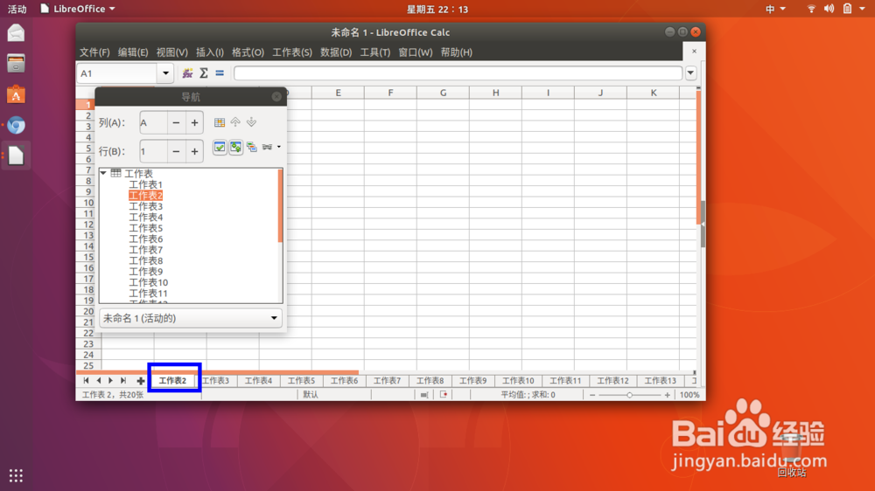Open the 帮助(H) menu
The width and height of the screenshot is (875, 491).
click(457, 52)
